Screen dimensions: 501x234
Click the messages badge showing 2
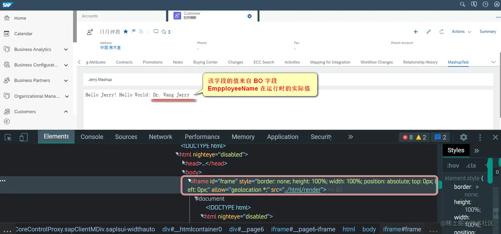coord(441,137)
